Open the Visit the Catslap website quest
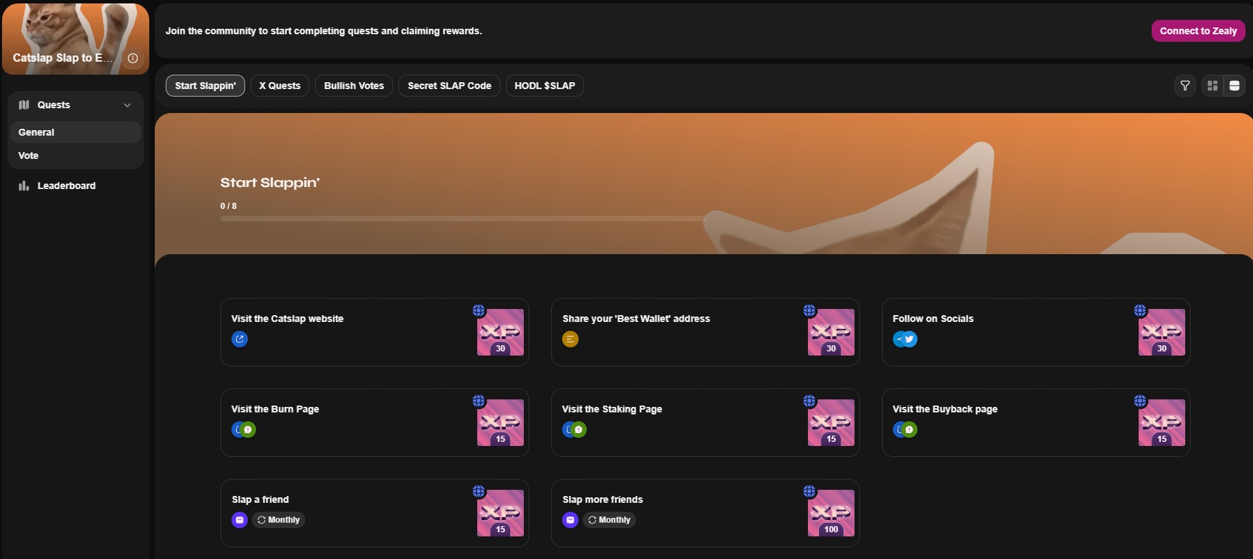Viewport: 1253px width, 559px height. pyautogui.click(x=375, y=332)
